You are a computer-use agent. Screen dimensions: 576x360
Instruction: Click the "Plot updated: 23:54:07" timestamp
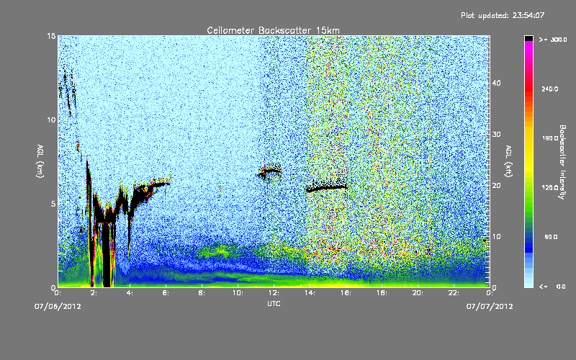pyautogui.click(x=503, y=15)
